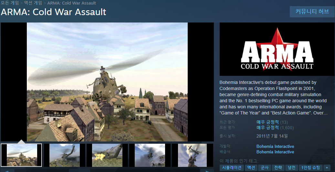Viewport: 335px width, 172px height.
Task: Click the main helicopter screenshot
Action: point(107,82)
